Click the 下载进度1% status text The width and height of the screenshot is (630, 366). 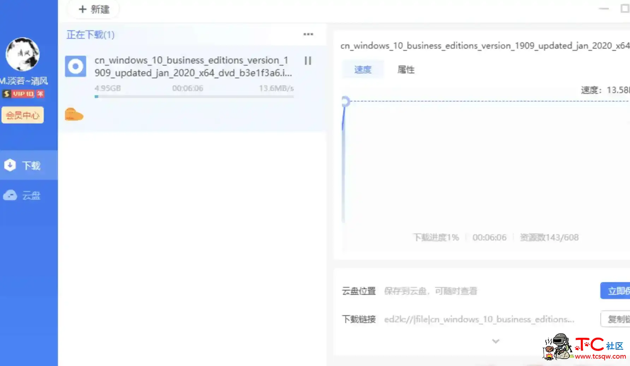click(436, 237)
